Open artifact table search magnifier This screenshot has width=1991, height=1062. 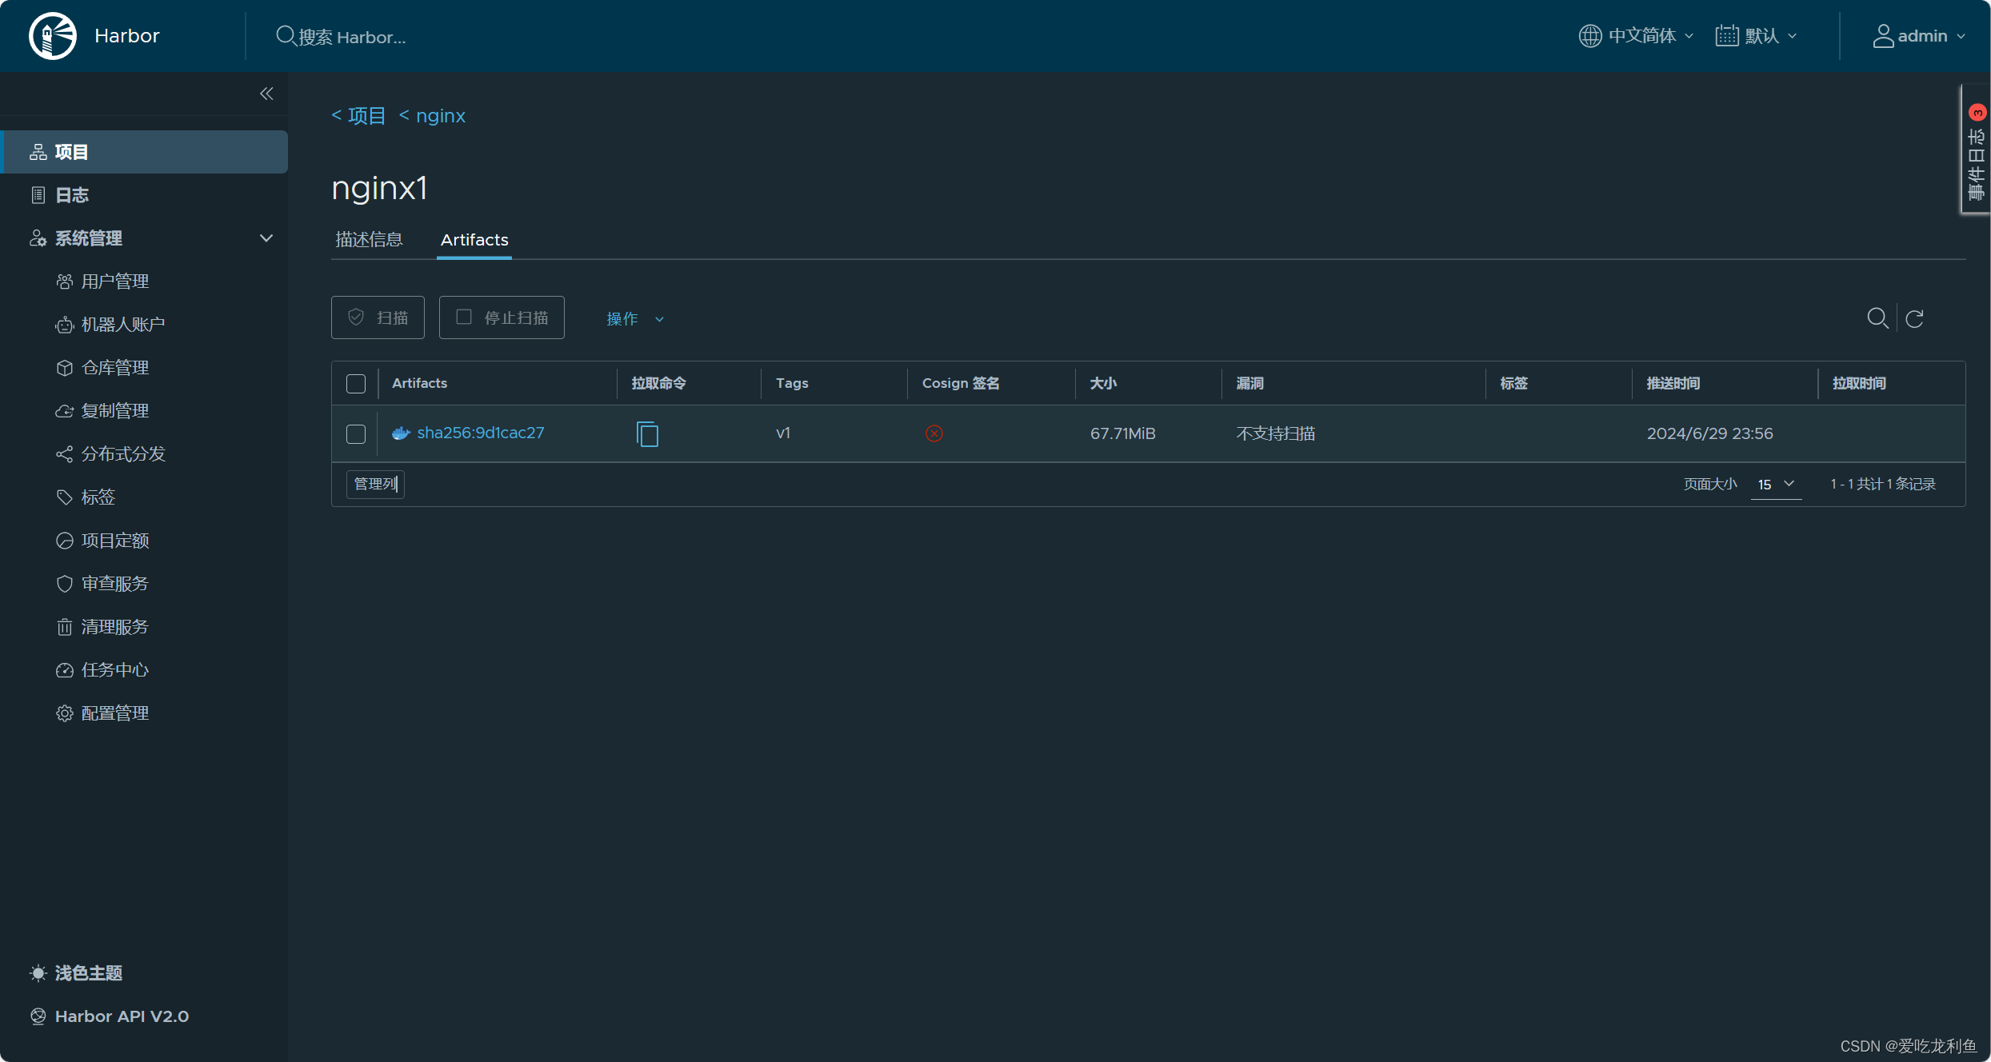[x=1877, y=318]
